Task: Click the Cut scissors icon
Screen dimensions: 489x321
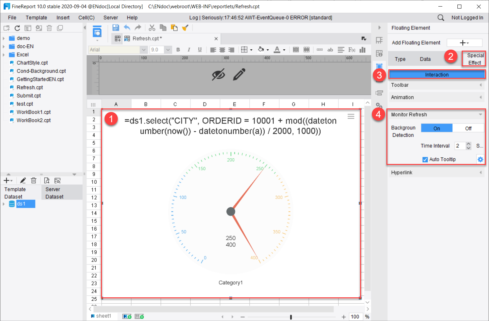Action: (x=152, y=28)
